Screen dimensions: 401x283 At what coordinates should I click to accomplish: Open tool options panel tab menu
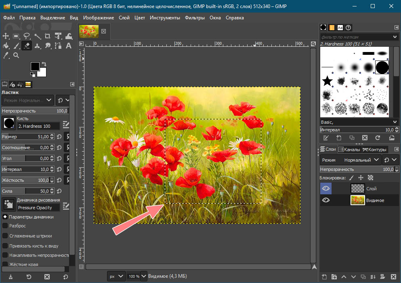pos(72,84)
